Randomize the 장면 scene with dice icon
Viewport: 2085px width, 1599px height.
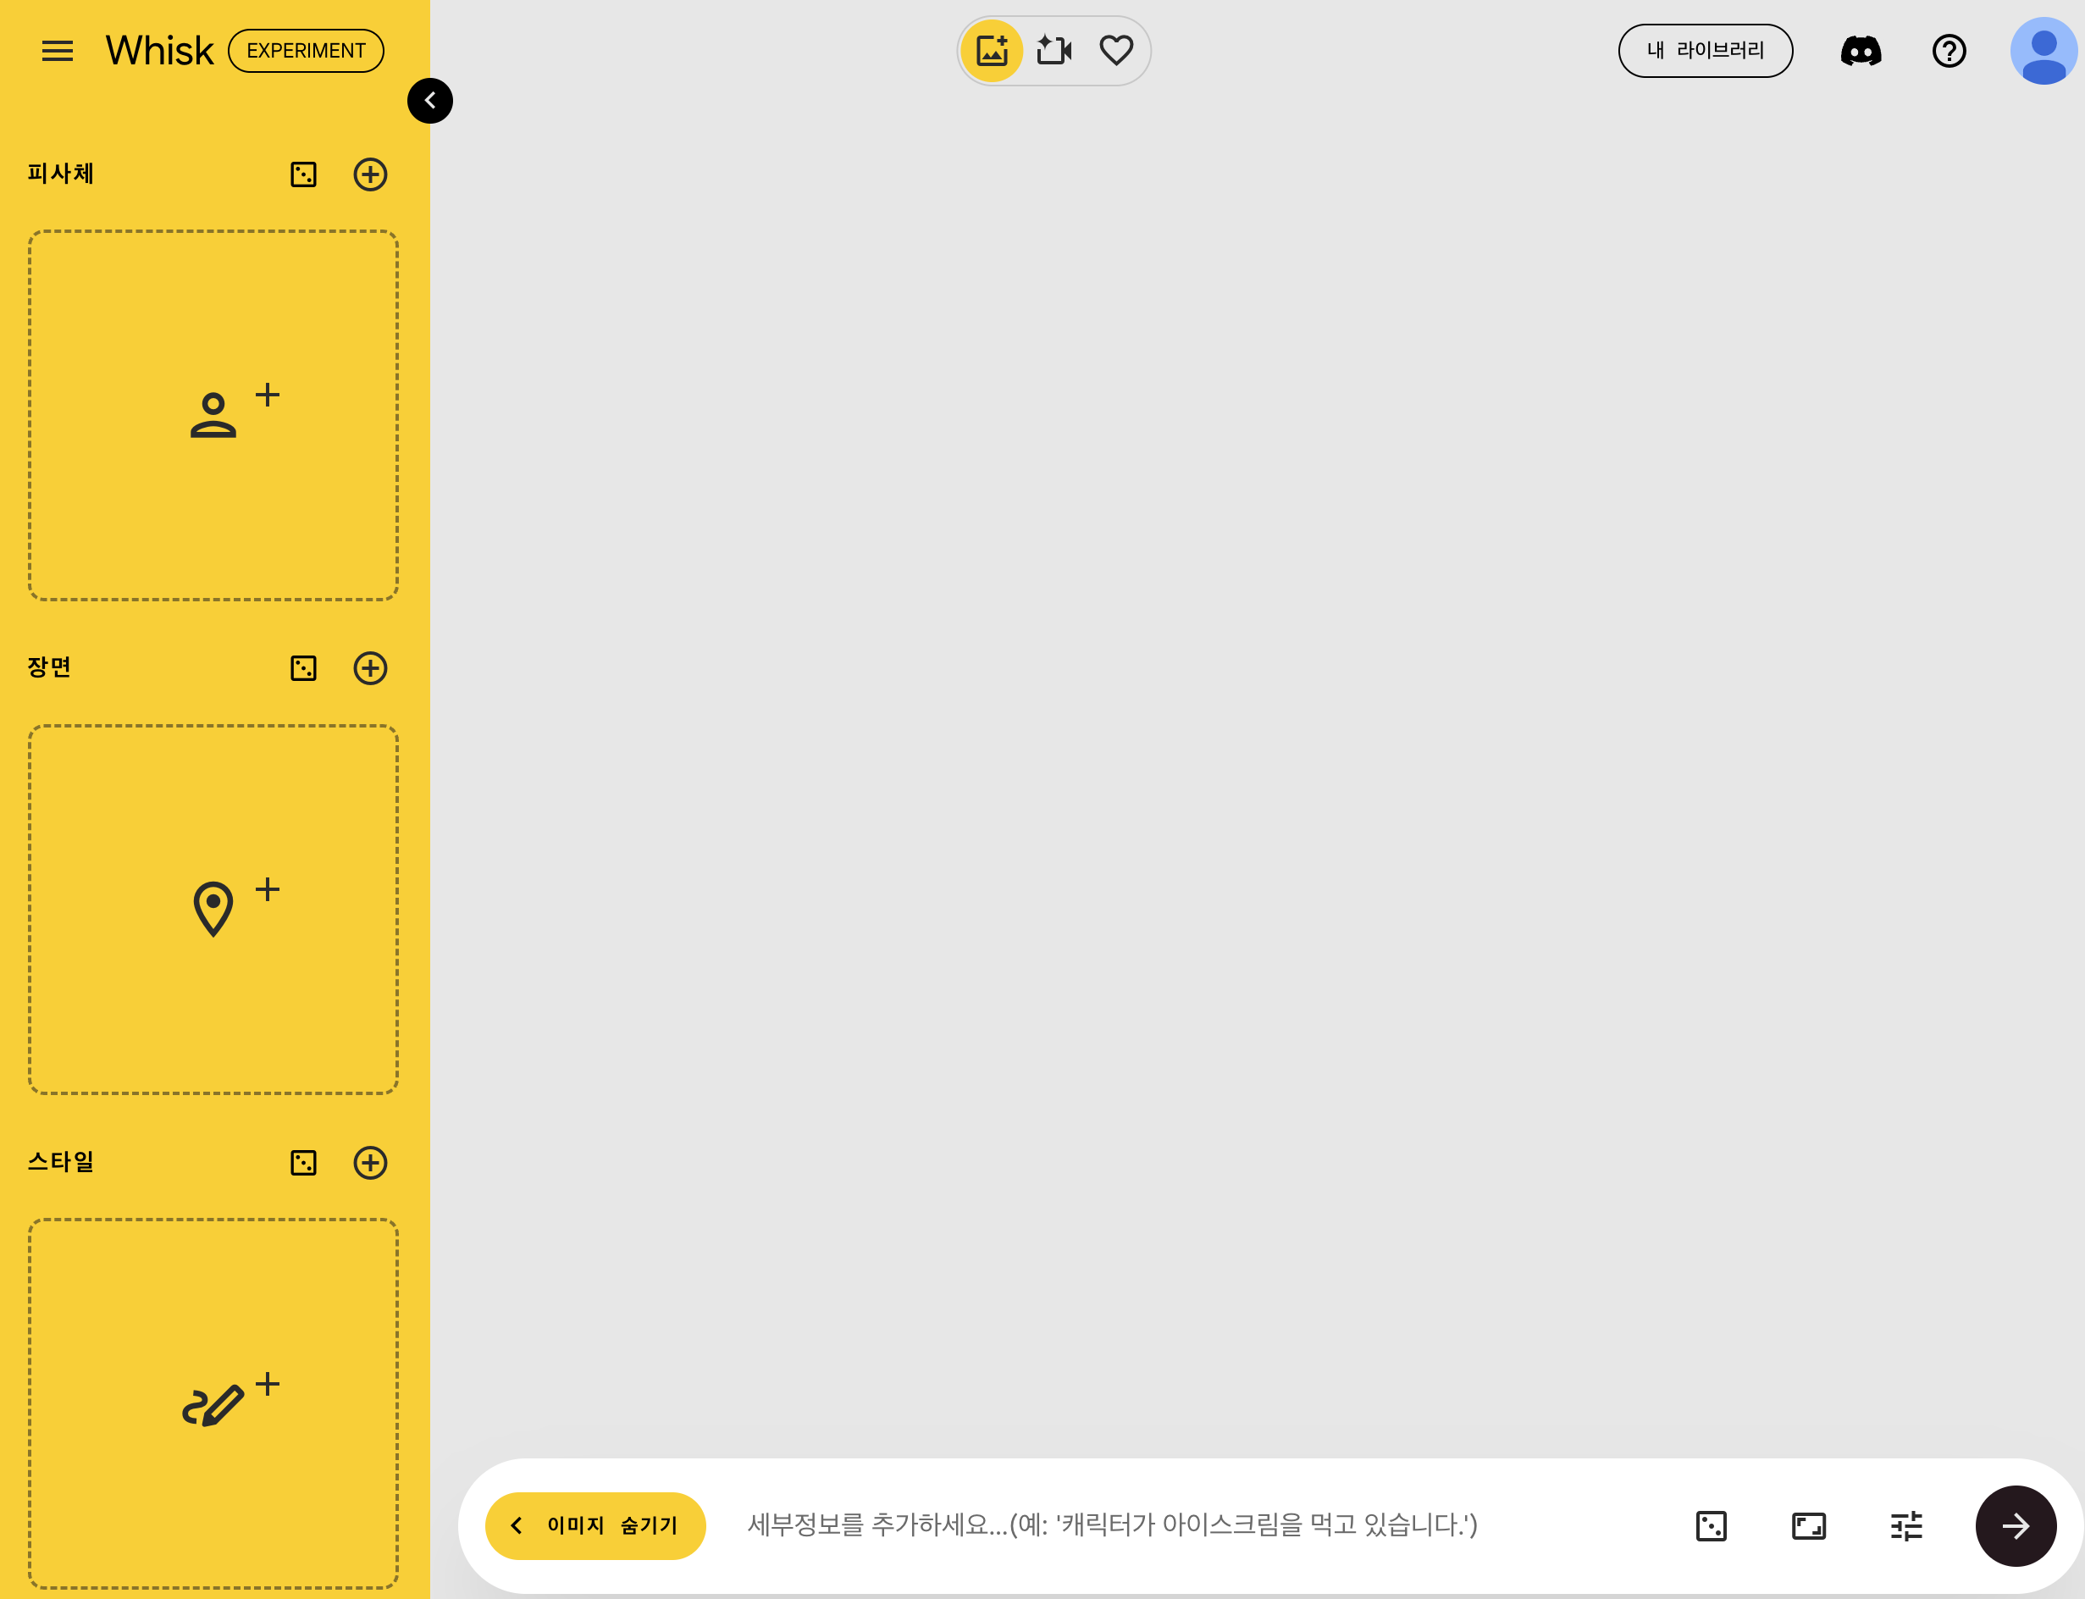pyautogui.click(x=302, y=668)
